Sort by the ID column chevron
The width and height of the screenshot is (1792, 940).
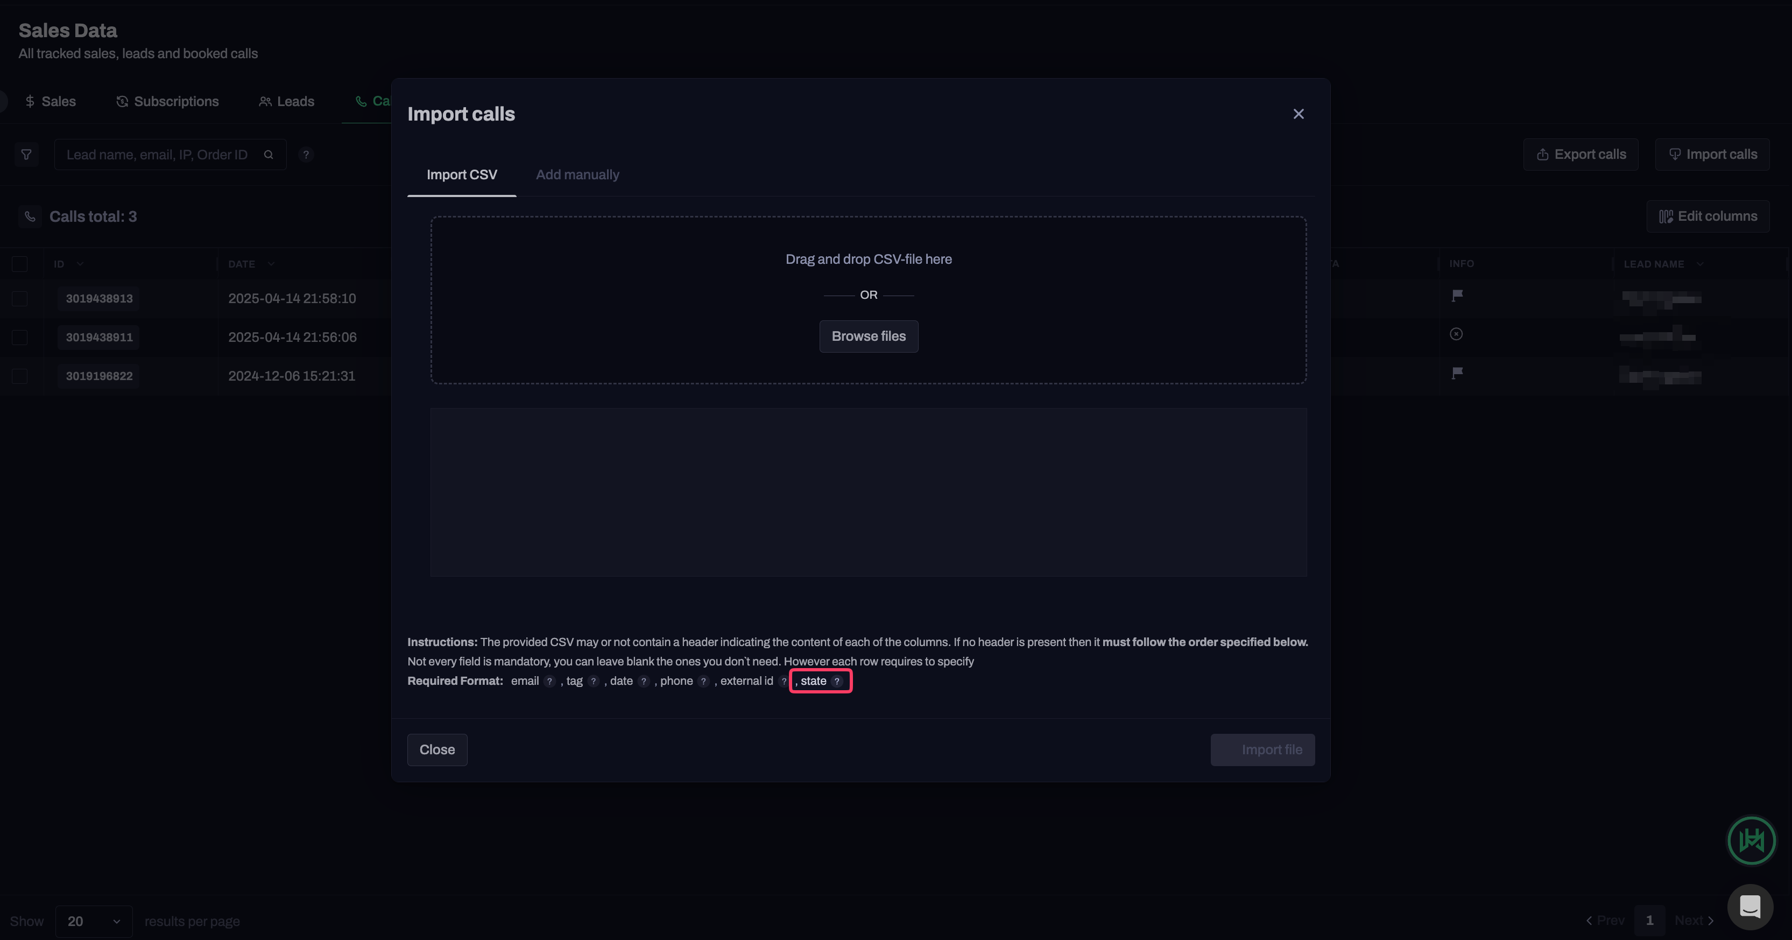pos(80,264)
